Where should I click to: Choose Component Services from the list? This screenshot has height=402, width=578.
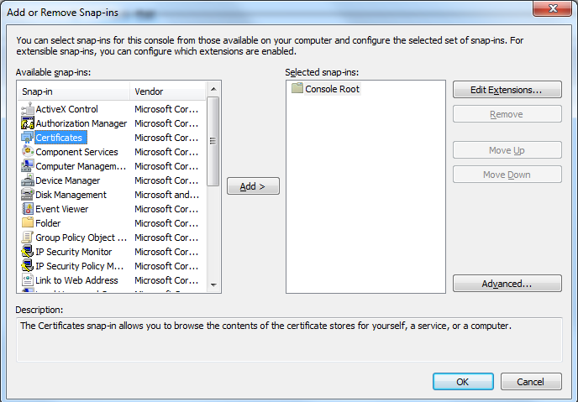click(76, 152)
